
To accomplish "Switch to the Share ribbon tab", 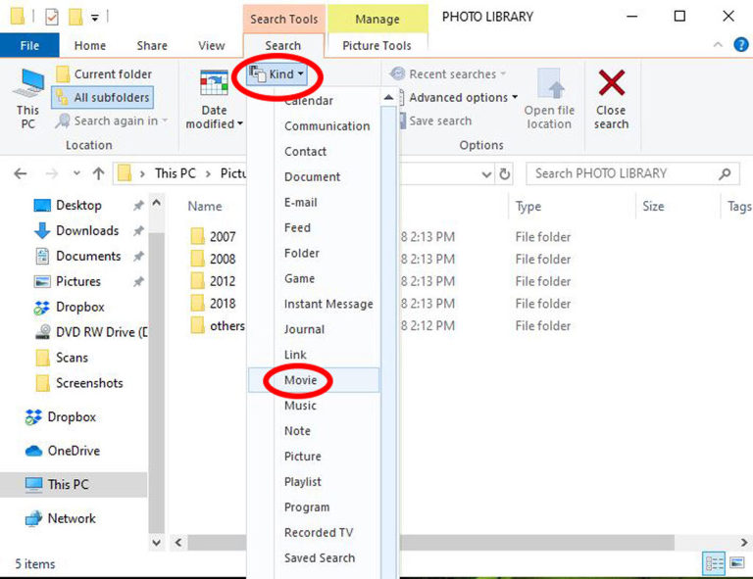I will point(152,46).
